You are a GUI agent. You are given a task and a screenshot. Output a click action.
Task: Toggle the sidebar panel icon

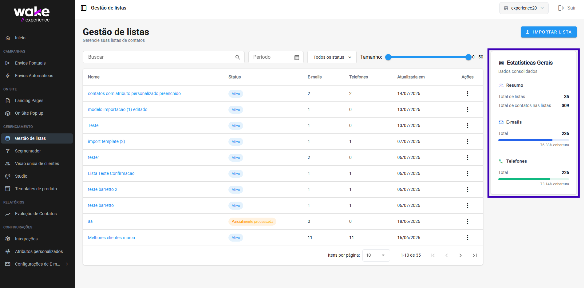click(x=84, y=8)
